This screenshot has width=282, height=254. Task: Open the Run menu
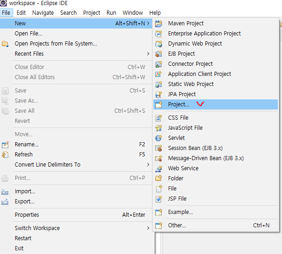pos(111,13)
